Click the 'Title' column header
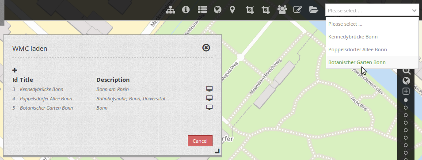Viewport: 422px width, 160px height. [x=27, y=80]
